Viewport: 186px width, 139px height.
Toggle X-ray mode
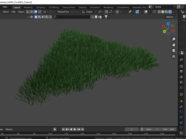(154, 12)
